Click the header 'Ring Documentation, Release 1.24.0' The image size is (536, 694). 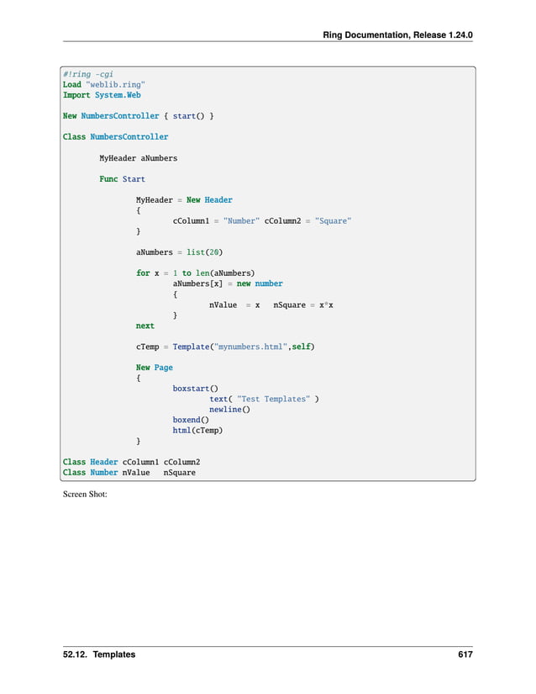tap(397, 35)
